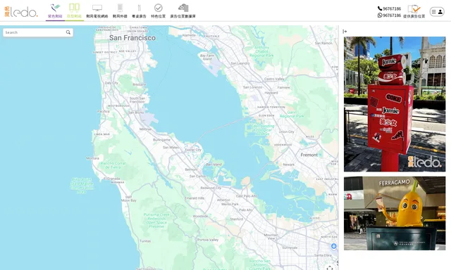The height and width of the screenshot is (270, 451).
Task: Click the Daly City map label
Action: [111, 83]
